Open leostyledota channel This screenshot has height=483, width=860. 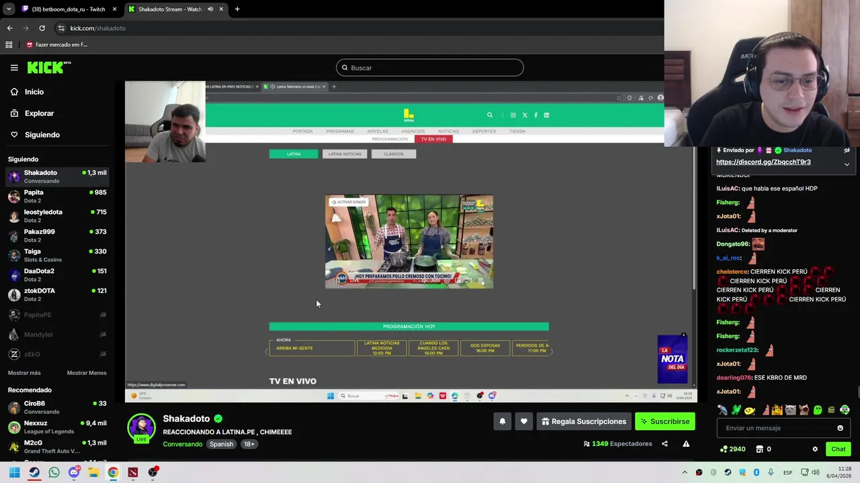click(57, 216)
